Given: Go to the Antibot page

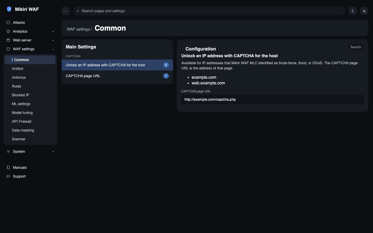Looking at the screenshot, I should coord(30,69).
